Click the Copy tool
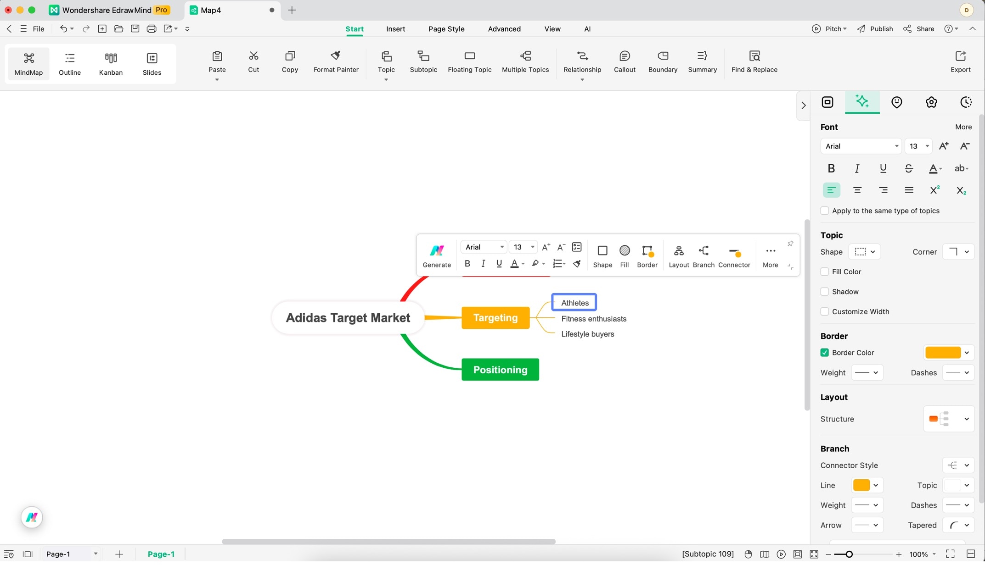 [x=290, y=62]
